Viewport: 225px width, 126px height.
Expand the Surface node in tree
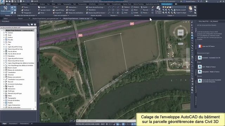[4, 37]
